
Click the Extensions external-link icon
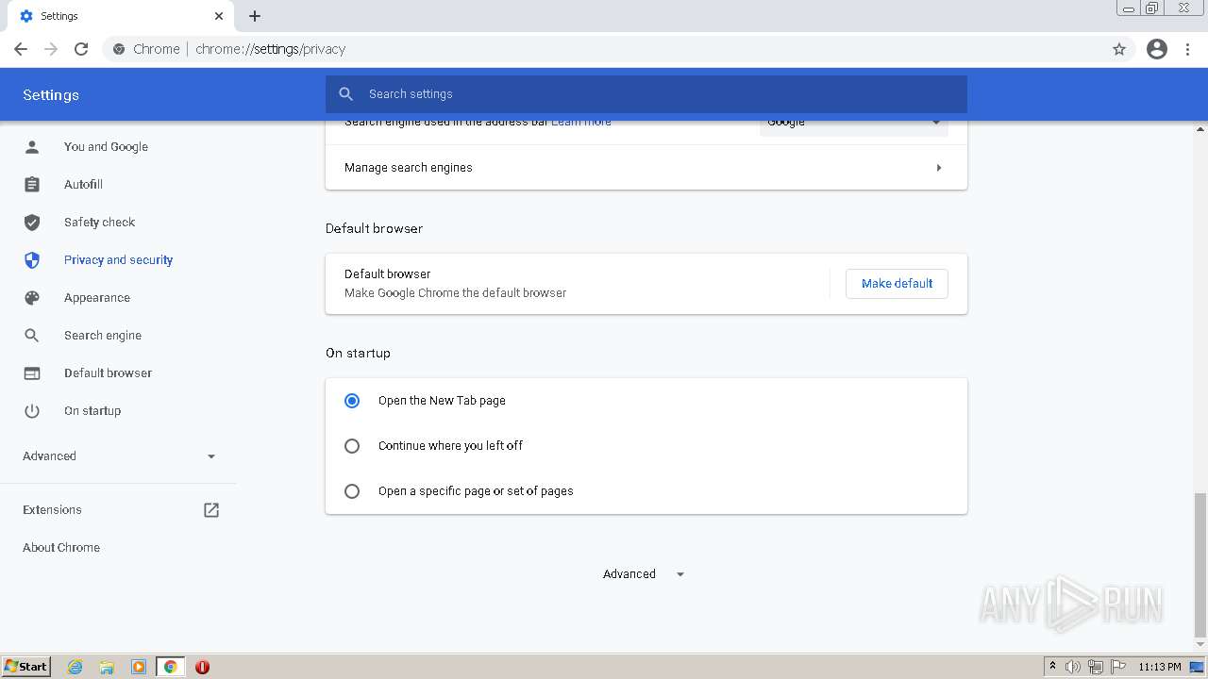tap(211, 510)
